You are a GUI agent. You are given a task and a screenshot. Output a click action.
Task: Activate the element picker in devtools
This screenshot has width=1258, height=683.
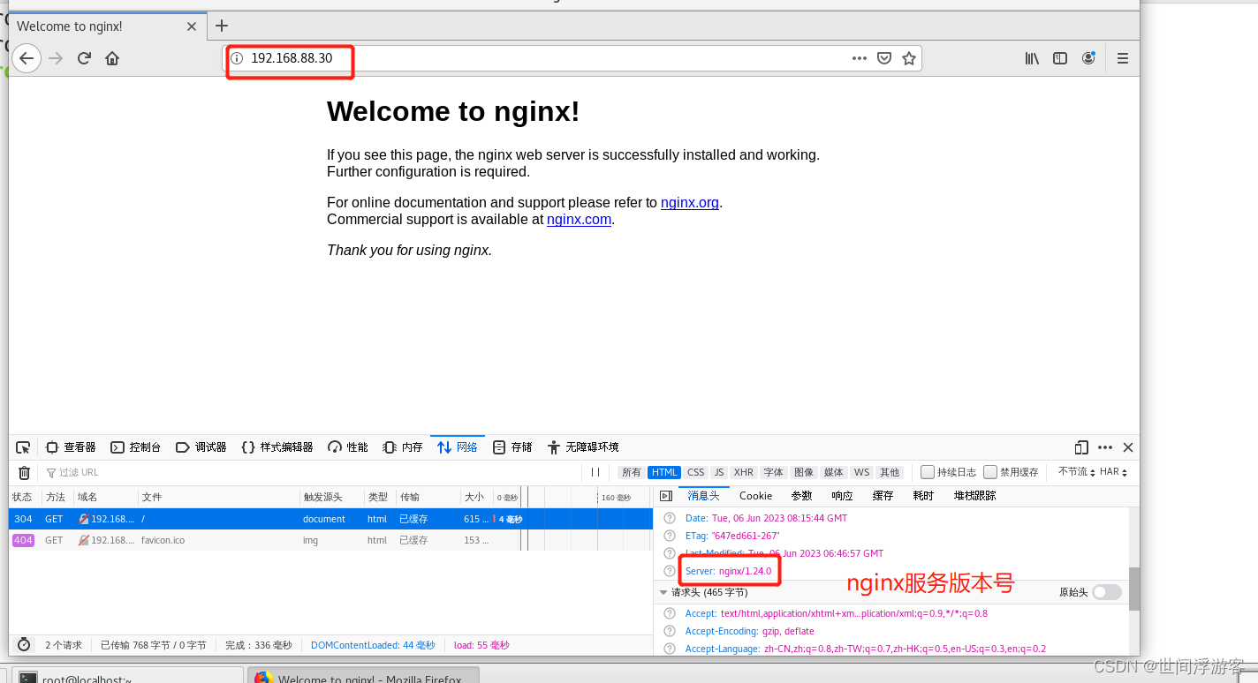coord(24,447)
